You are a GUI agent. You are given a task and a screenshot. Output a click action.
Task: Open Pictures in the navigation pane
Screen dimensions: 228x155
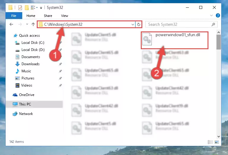click(28, 78)
